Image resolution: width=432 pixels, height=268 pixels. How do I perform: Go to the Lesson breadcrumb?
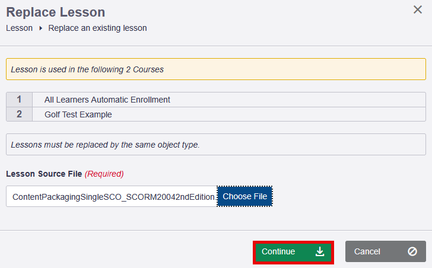(19, 28)
